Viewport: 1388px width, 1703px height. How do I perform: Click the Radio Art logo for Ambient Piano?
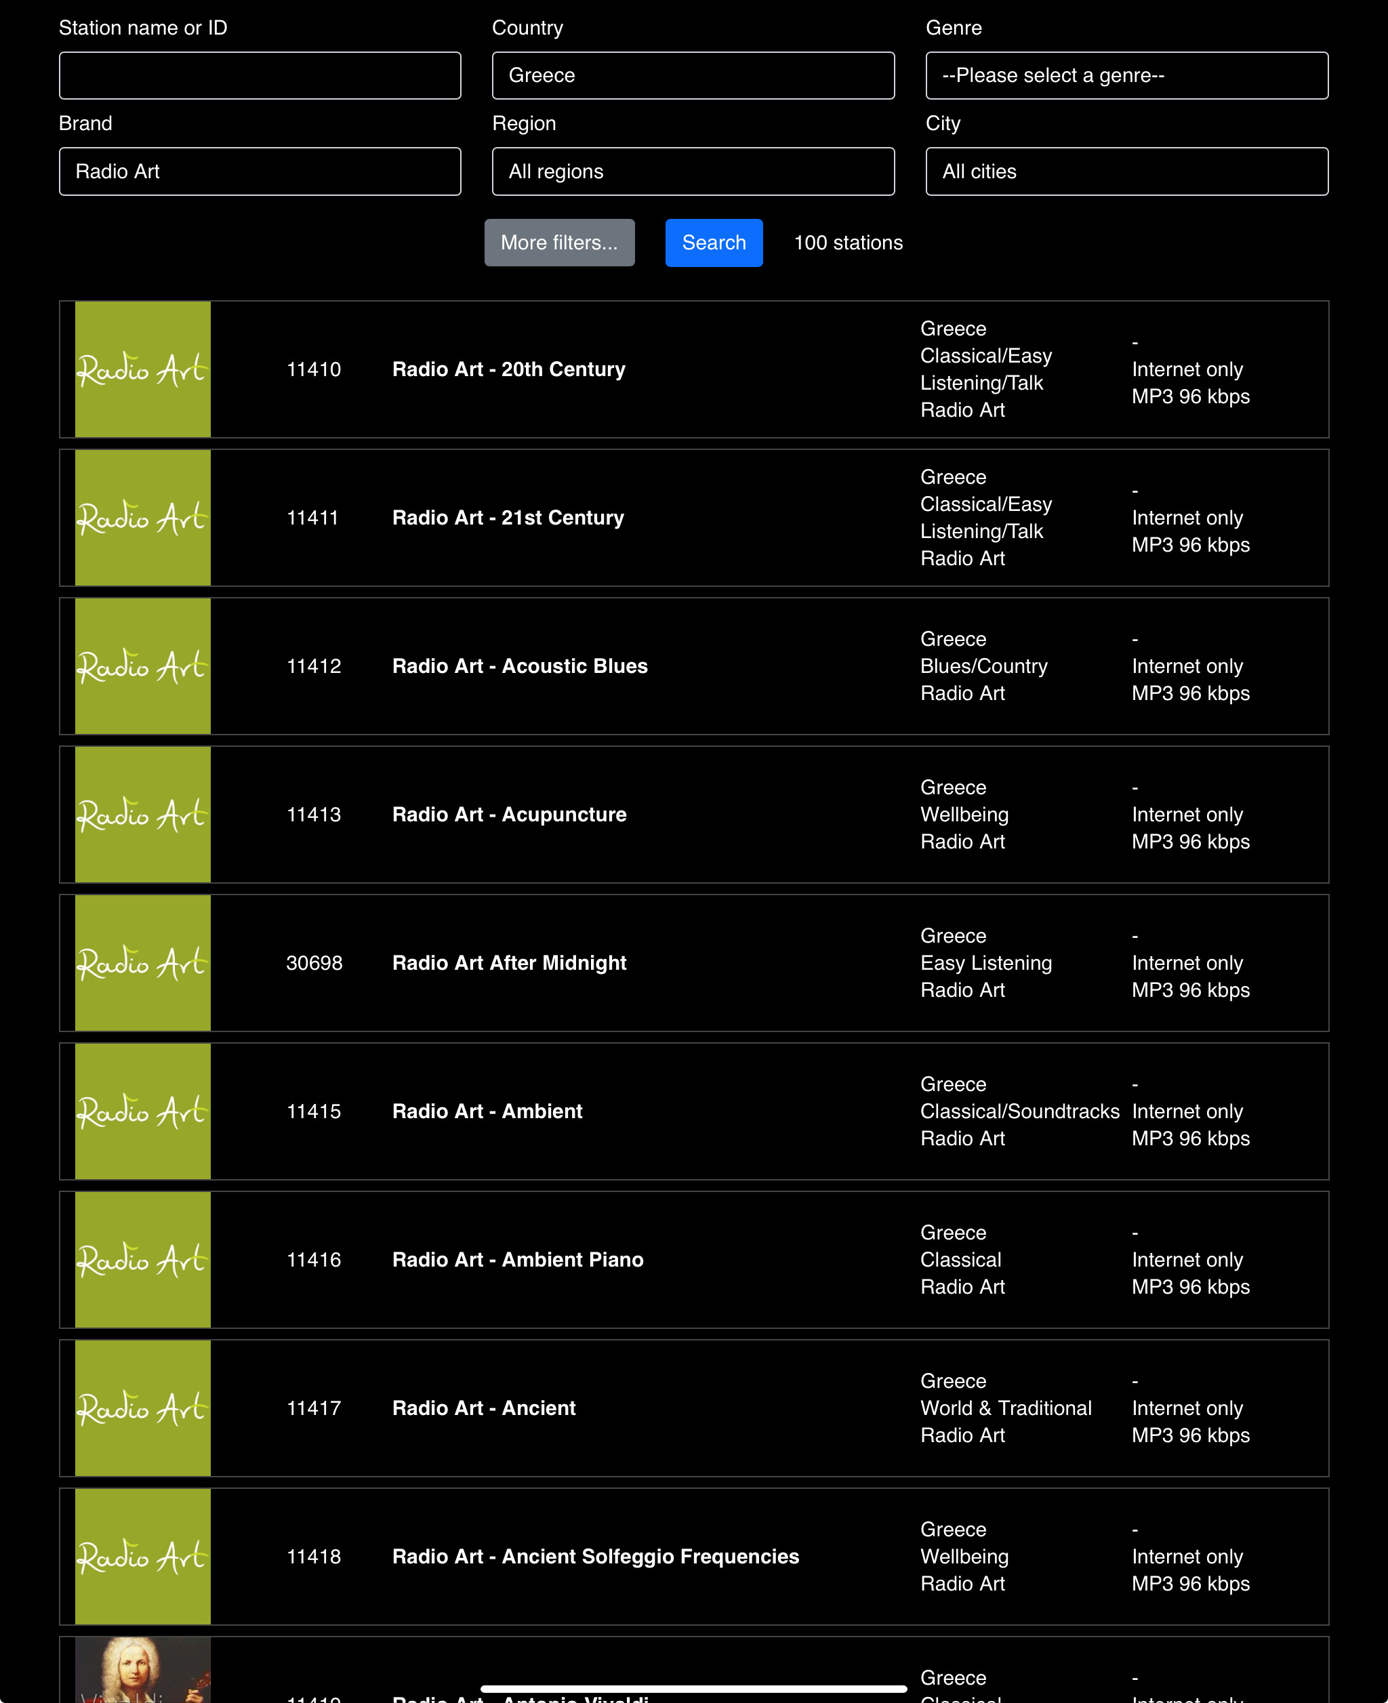(x=143, y=1259)
